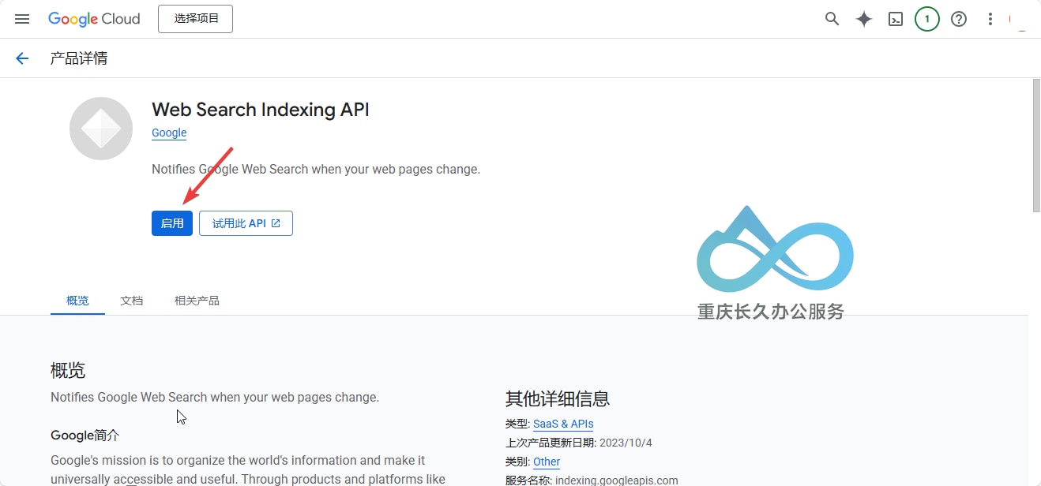Switch to the 文档 tab
Viewport: 1041px width, 486px height.
(x=132, y=301)
